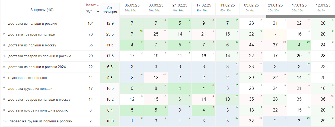Click the Ср. позиция column header
This screenshot has height=127, width=335.
pos(110,10)
